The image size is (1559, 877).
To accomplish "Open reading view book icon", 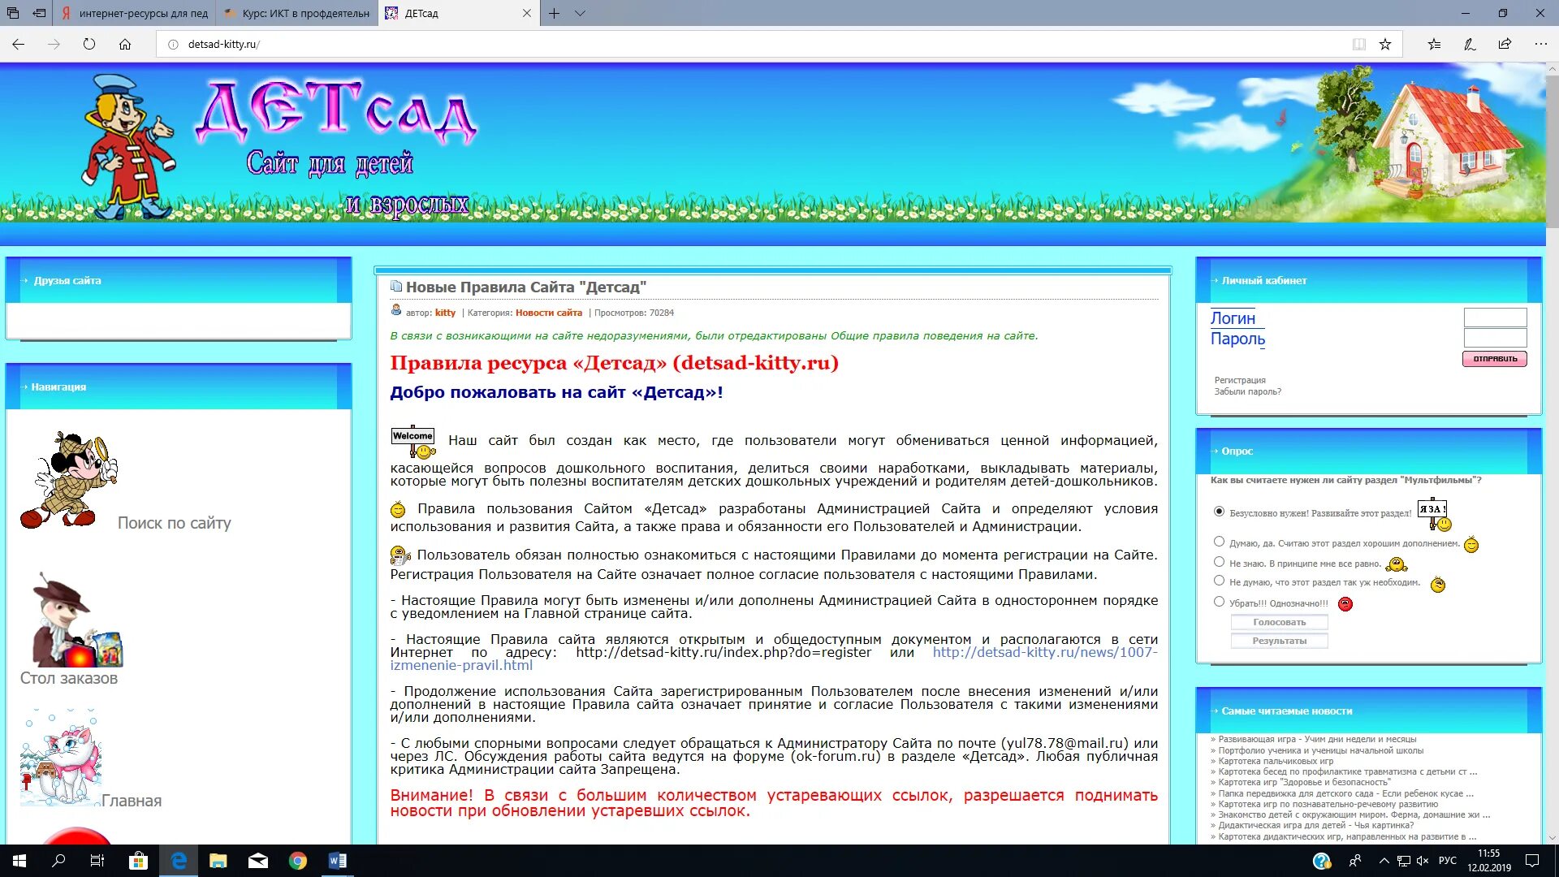I will point(1358,45).
